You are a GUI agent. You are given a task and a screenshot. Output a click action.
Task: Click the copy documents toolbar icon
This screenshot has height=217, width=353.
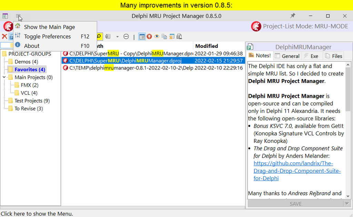pos(164,37)
